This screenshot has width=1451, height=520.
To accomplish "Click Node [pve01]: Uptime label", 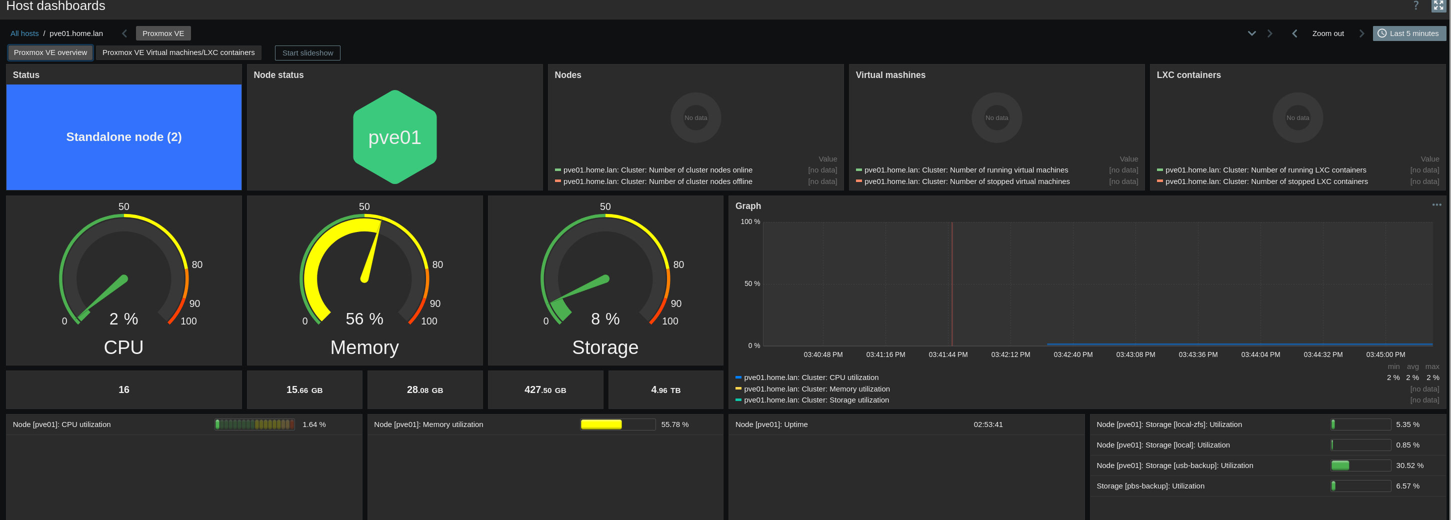I will pos(771,424).
